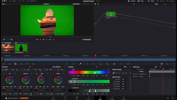The width and height of the screenshot is (177, 100).
Task: Open the Key palette icon
Action: (114, 64)
